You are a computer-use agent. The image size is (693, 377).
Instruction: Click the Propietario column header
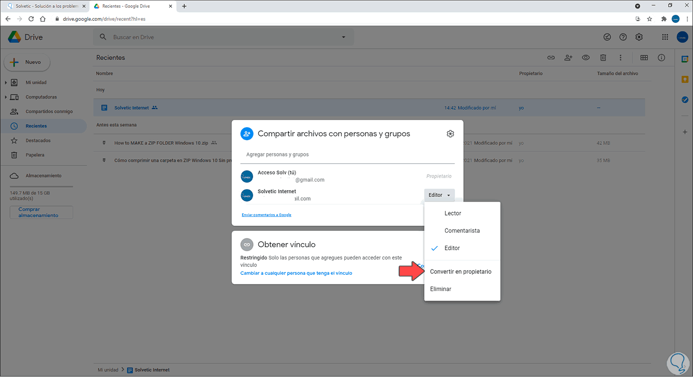[531, 74]
